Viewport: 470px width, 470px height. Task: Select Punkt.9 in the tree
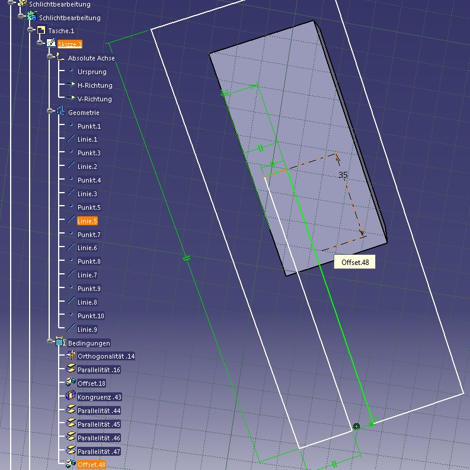(89, 289)
